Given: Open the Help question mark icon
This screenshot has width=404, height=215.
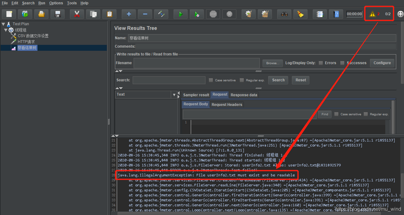Looking at the screenshot, I should 336,14.
